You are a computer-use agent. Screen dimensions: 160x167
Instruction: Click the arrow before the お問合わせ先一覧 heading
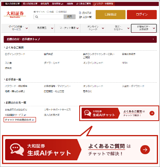[x=4, y=103]
